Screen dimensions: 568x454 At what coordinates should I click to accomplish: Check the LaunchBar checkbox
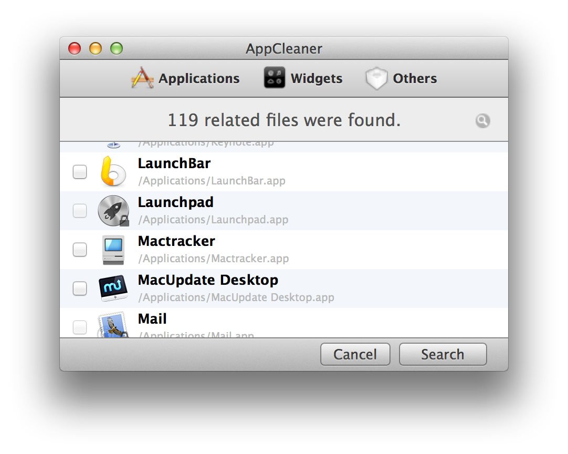(80, 171)
